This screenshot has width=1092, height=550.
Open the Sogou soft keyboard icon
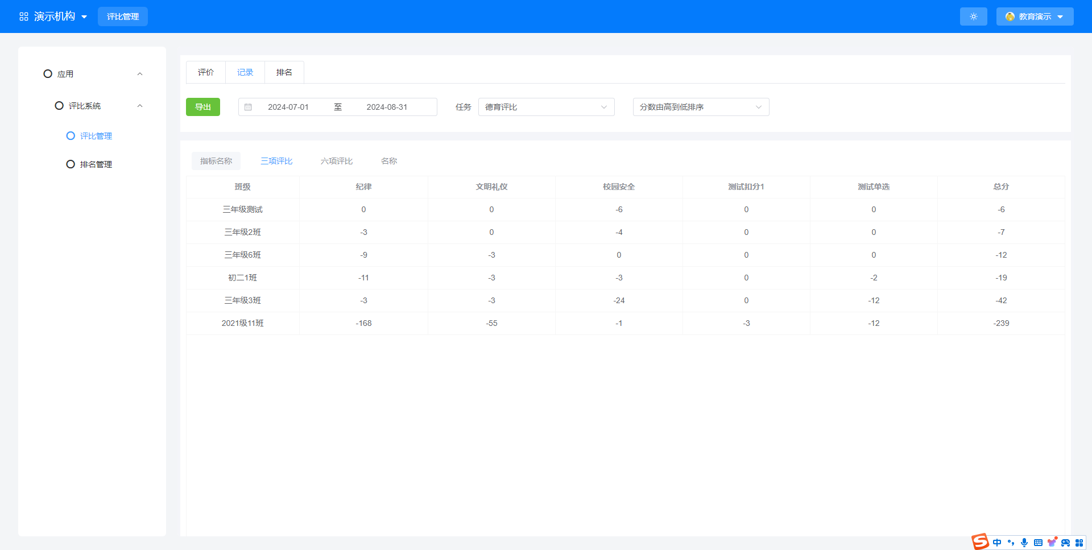(1038, 543)
